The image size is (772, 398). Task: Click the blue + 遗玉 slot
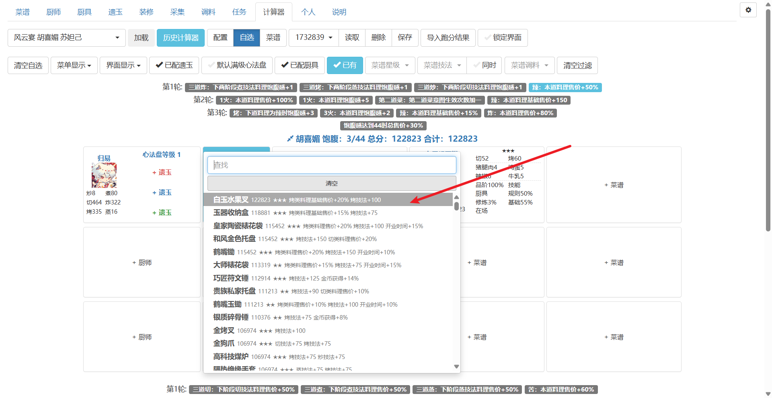[x=162, y=192]
